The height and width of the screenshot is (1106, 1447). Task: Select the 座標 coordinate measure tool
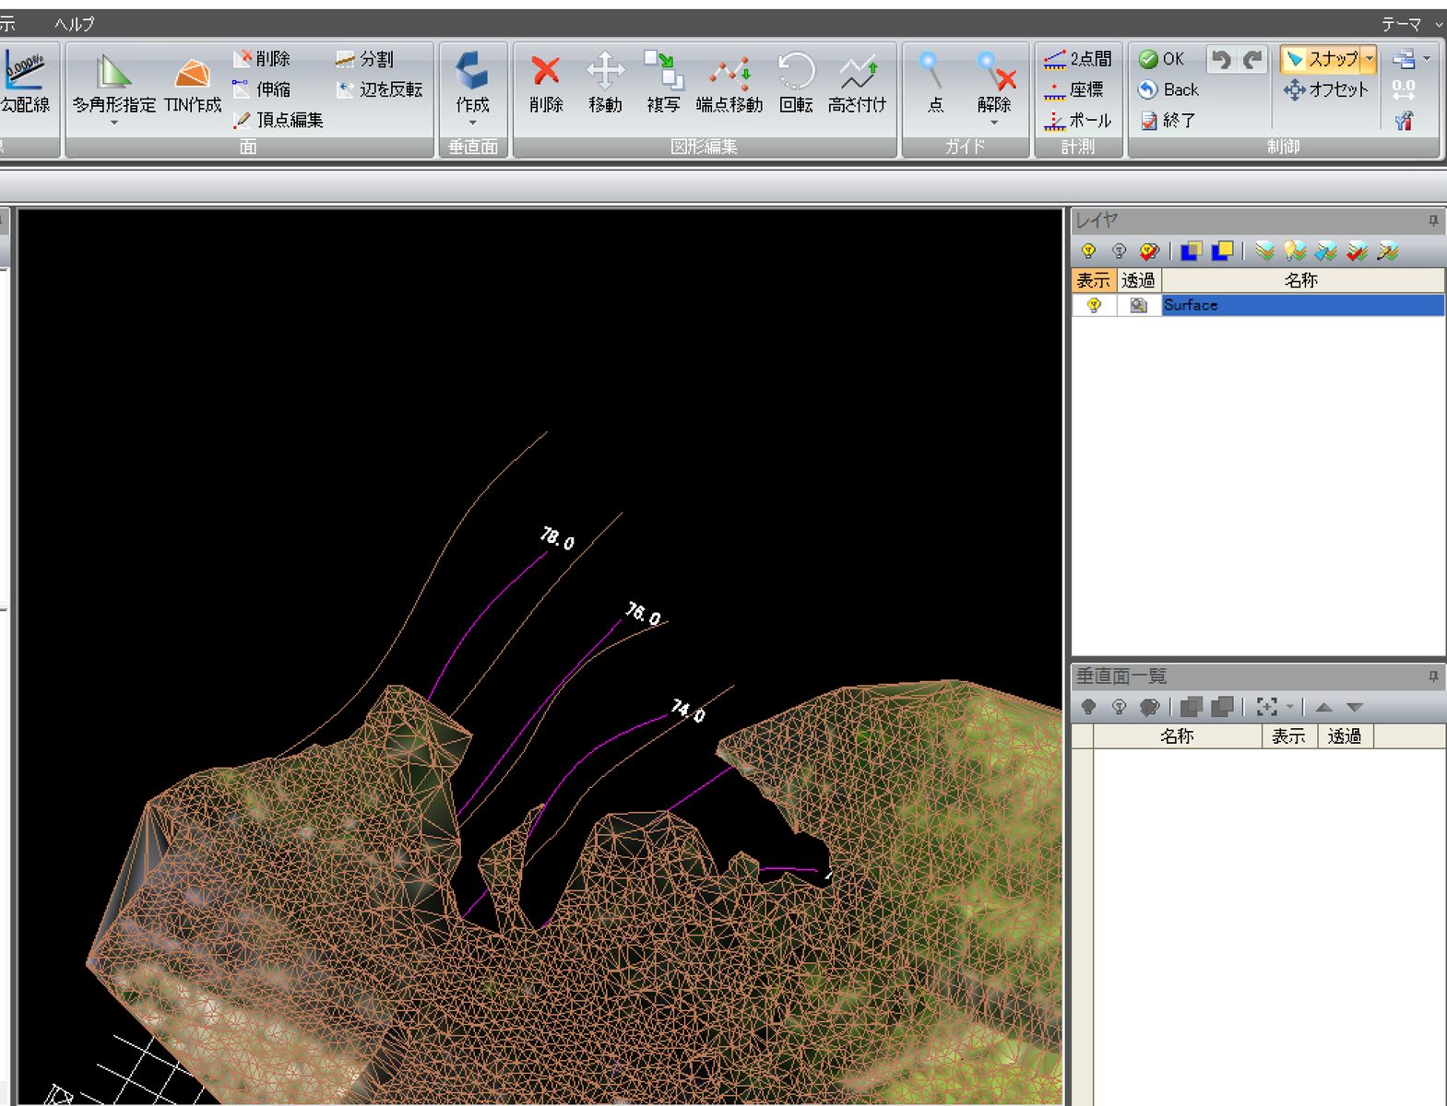tap(1073, 89)
